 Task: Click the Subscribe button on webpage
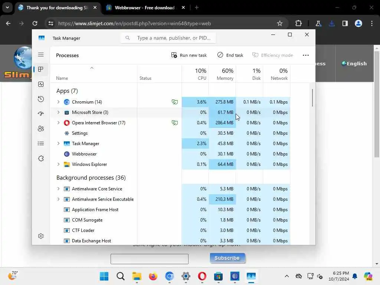point(227,258)
